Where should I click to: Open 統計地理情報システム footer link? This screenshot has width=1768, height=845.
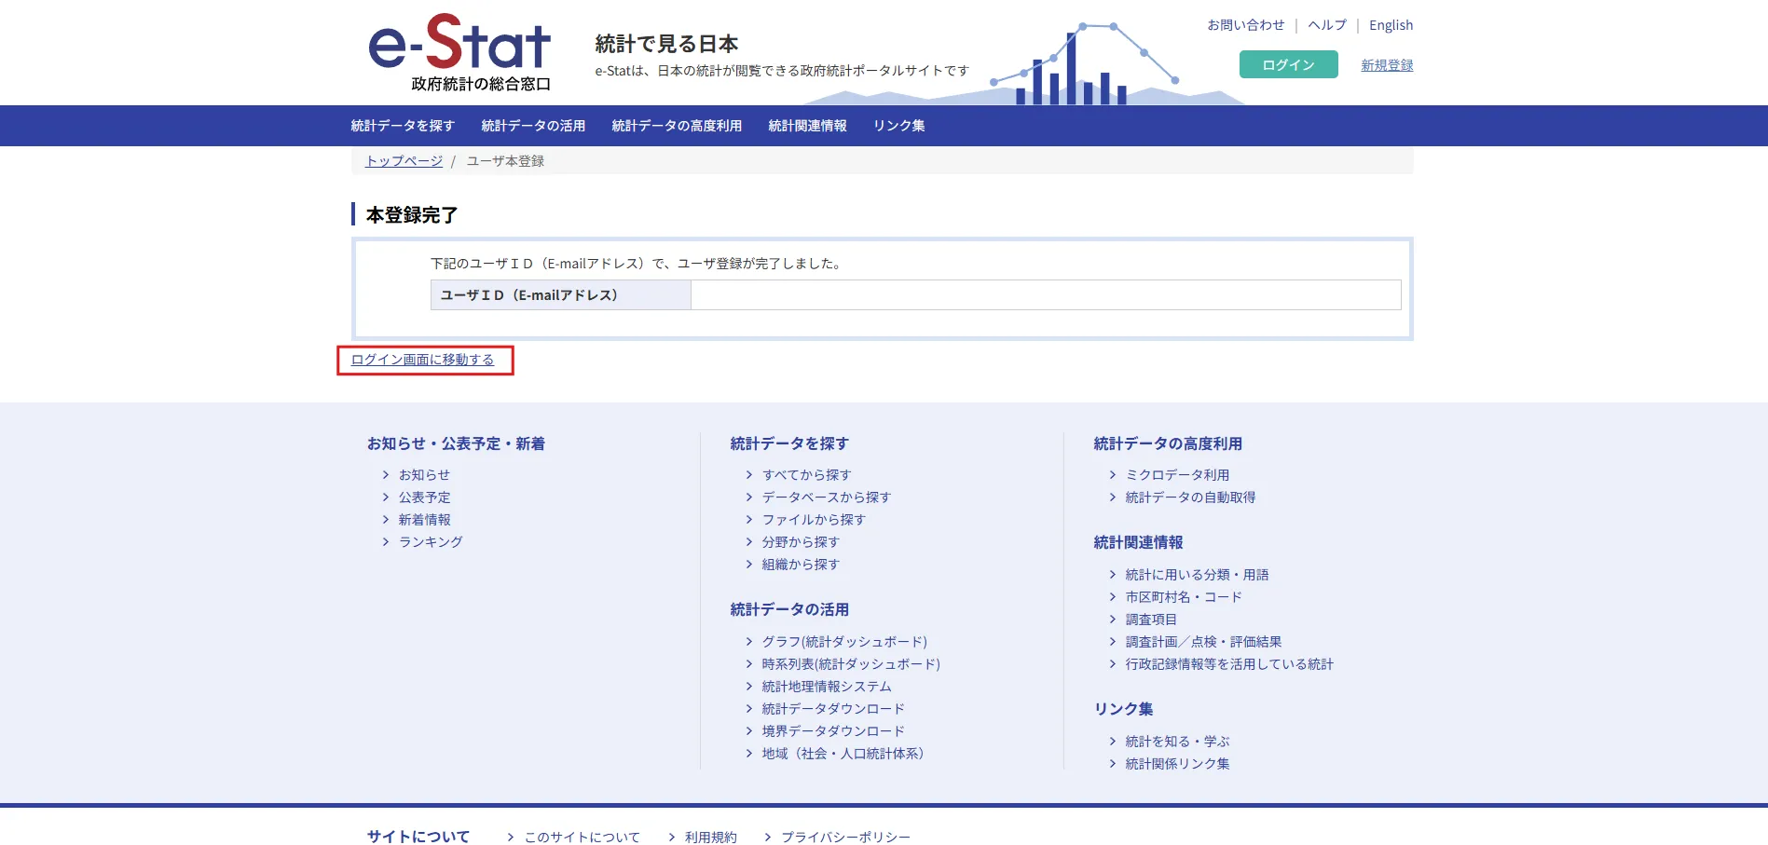point(827,687)
